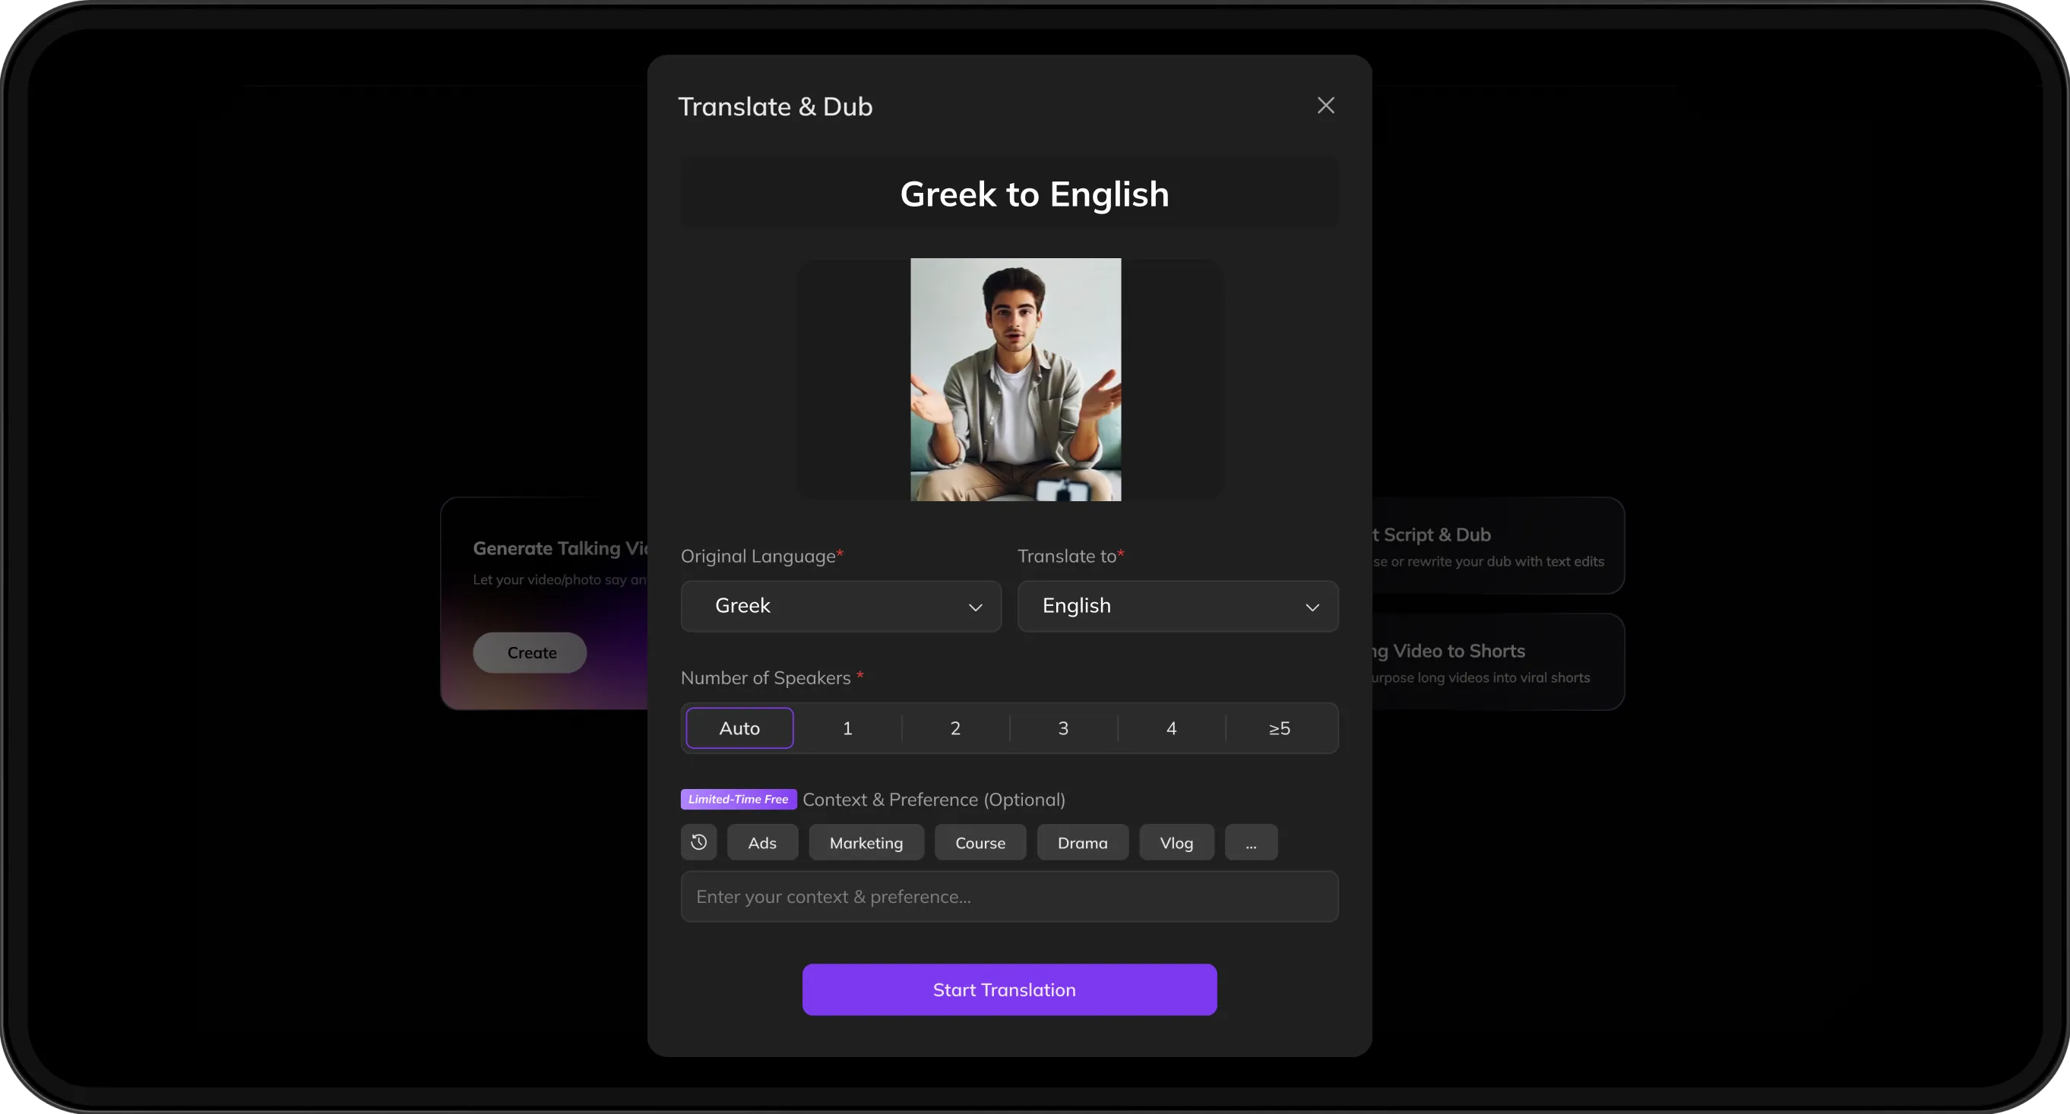Image resolution: width=2070 pixels, height=1114 pixels.
Task: Click the Limited-Time Free badge
Action: tap(739, 799)
